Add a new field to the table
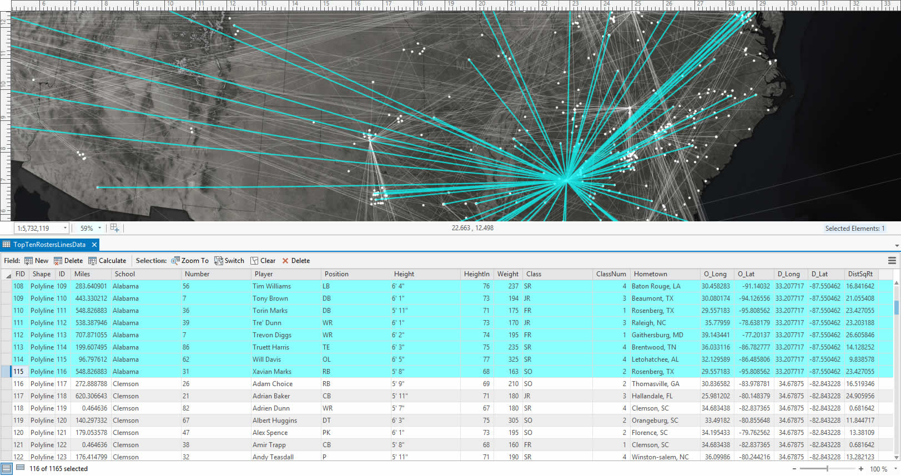The width and height of the screenshot is (901, 476). [36, 261]
